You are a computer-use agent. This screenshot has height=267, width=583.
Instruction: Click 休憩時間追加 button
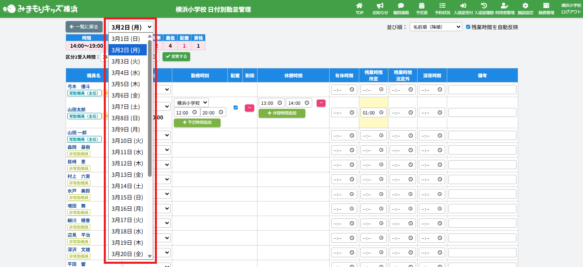coord(282,113)
